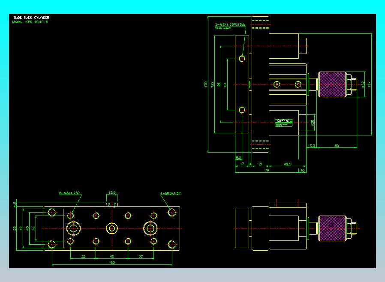This screenshot has width=385, height=282.
Task: Select the 8.5 dimension text
Action: pyautogui.click(x=239, y=157)
